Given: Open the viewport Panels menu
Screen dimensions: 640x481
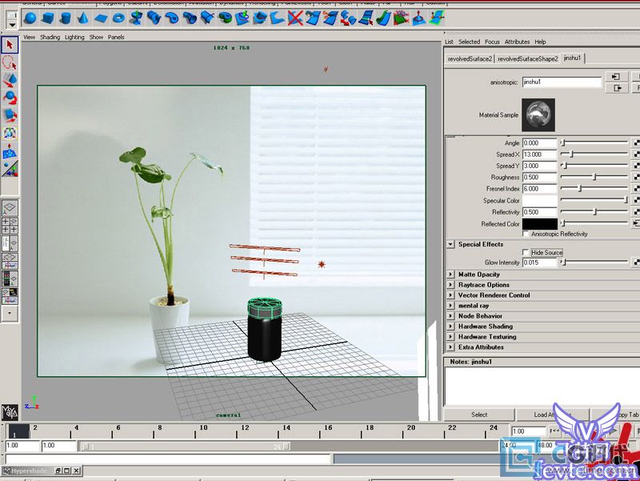Looking at the screenshot, I should coord(116,37).
